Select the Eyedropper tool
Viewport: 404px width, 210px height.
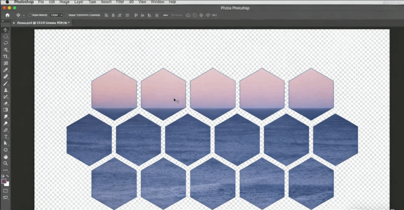click(x=5, y=70)
